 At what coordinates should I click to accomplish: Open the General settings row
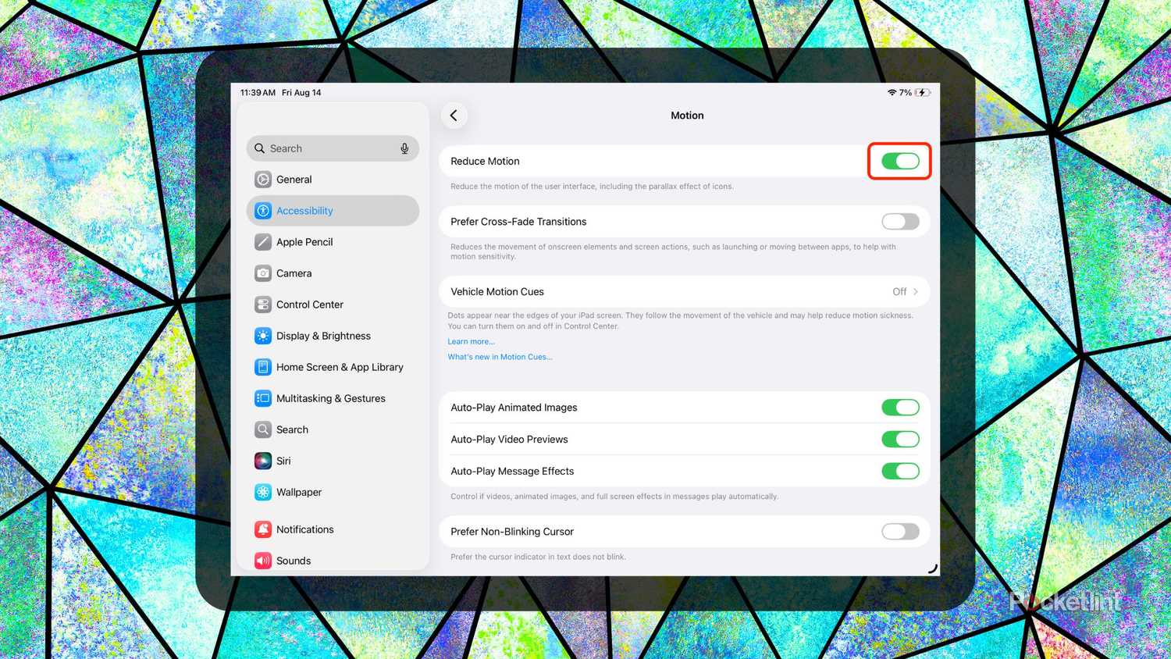(x=333, y=180)
